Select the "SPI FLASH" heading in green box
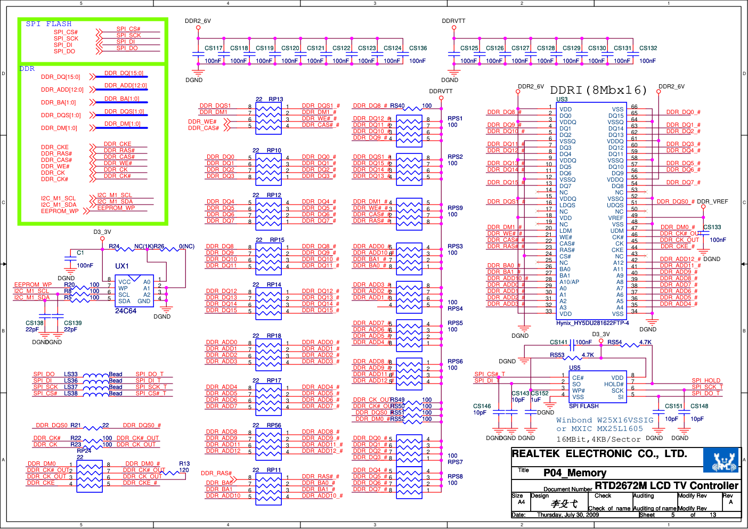748x529 pixels. 48,24
